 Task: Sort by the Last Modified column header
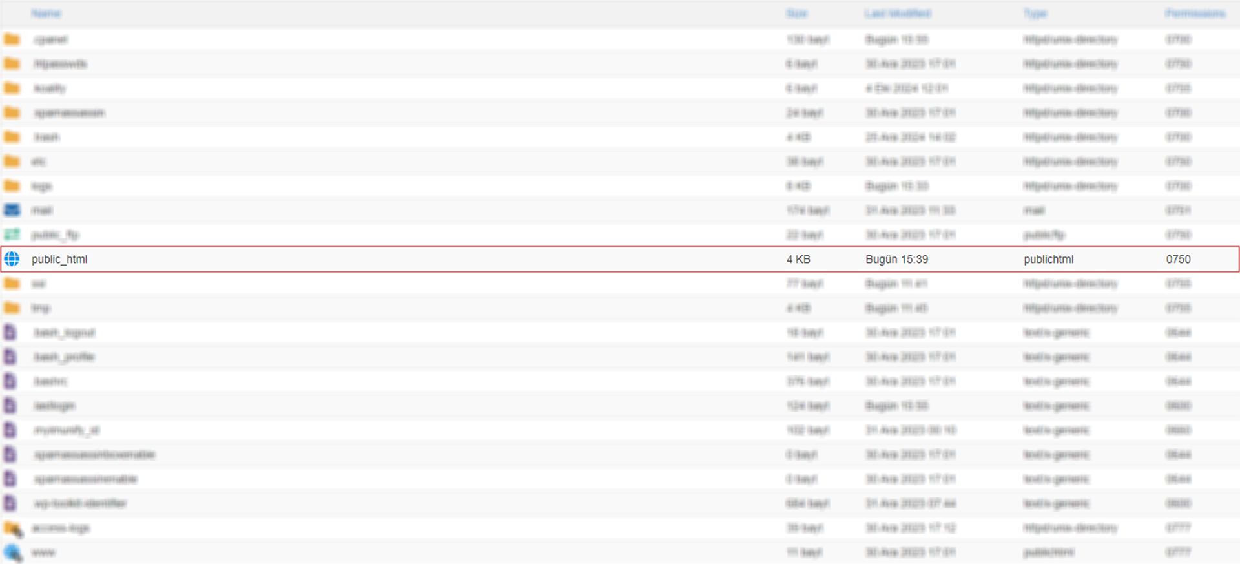pyautogui.click(x=898, y=14)
